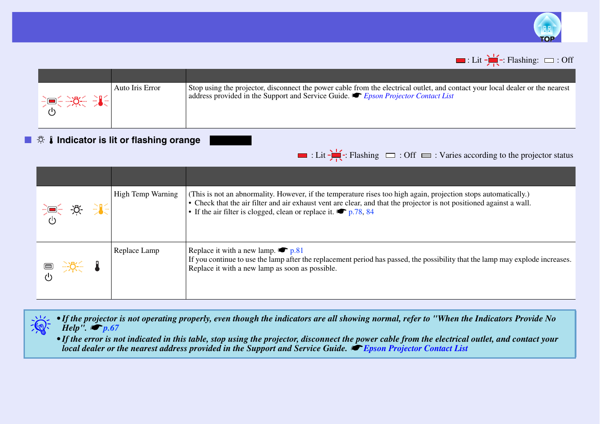Click the Off legend rectangle at top
The image size is (600, 424).
[x=549, y=60]
